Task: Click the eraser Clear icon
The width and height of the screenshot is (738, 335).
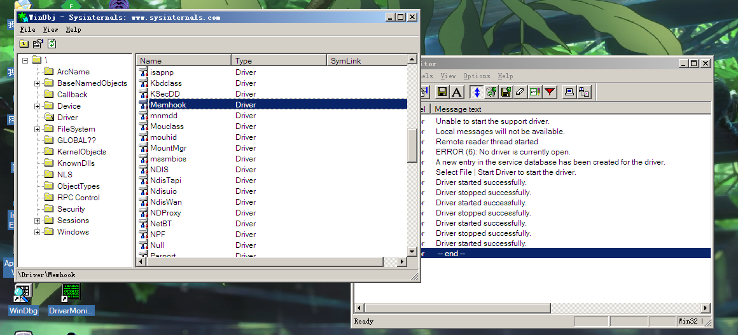Action: pyautogui.click(x=520, y=92)
